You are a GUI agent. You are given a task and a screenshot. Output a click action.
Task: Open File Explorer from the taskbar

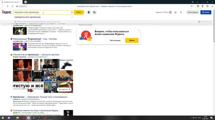pos(17,118)
